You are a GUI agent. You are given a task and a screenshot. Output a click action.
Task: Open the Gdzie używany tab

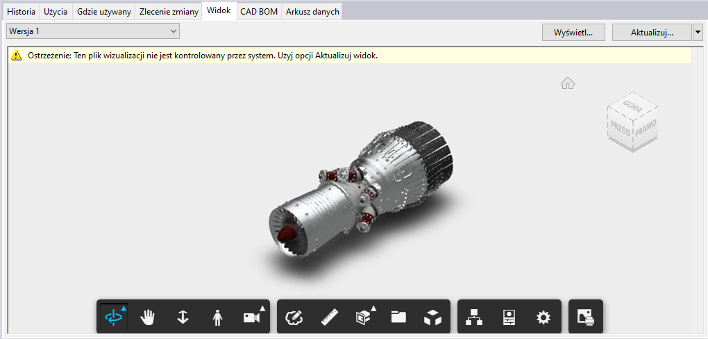(x=104, y=12)
